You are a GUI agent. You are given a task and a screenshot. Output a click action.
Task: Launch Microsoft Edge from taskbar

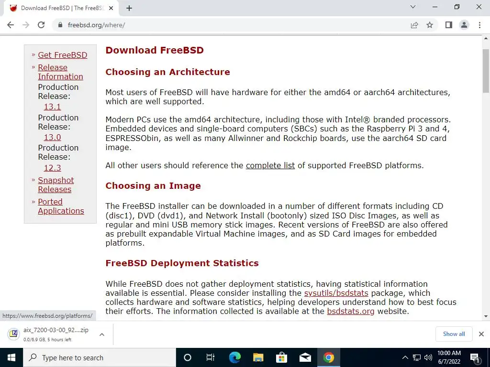(234, 357)
